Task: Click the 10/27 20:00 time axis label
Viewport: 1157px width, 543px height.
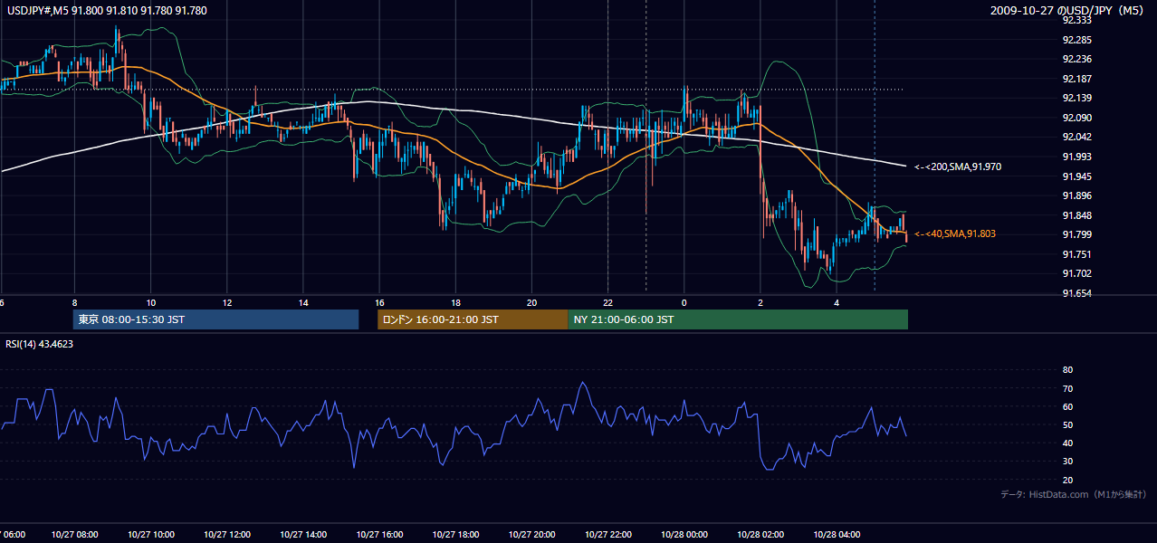Action: (533, 534)
